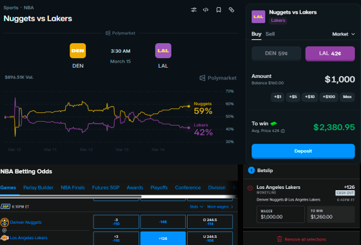Click the embed code icon
361x245 pixels.
coord(206,10)
